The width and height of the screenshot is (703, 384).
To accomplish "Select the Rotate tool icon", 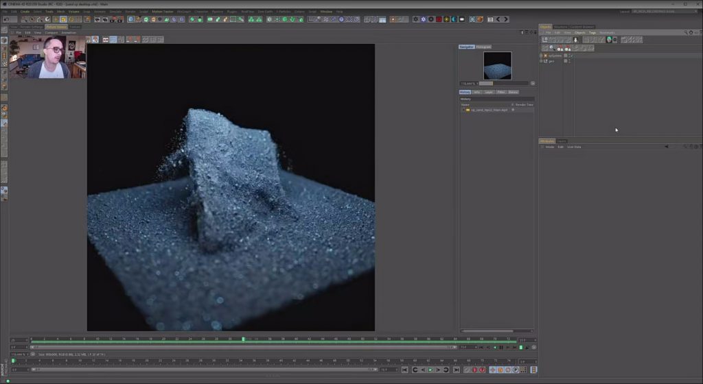I will pos(71,19).
